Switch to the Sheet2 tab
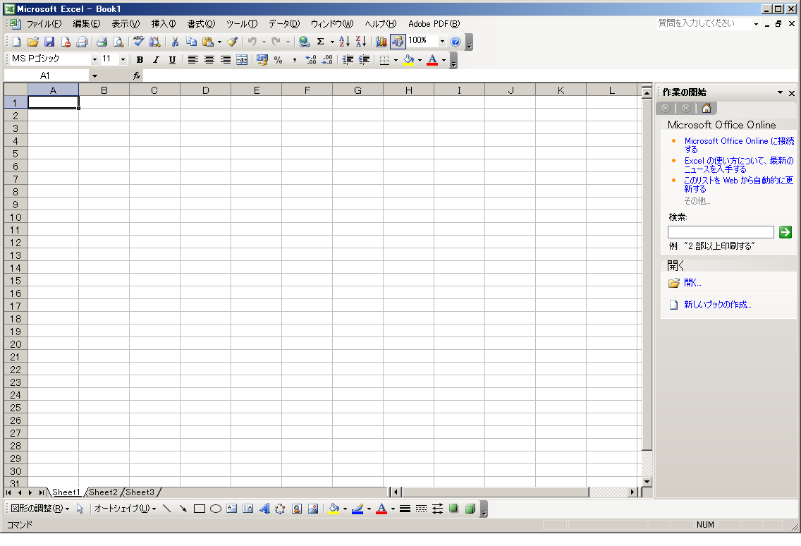 pos(103,492)
